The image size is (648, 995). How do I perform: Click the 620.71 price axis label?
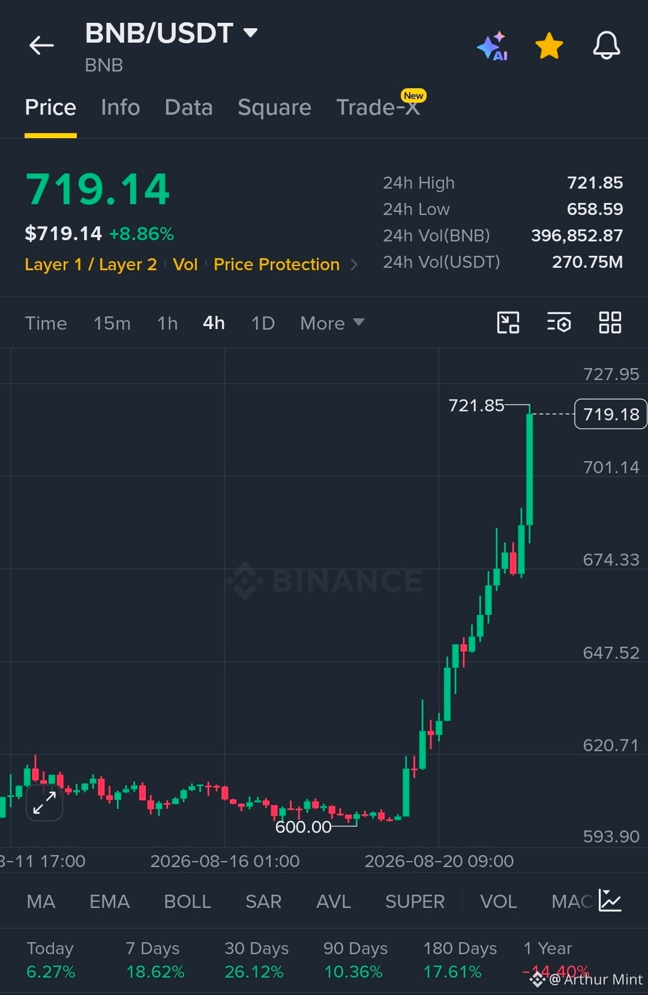click(x=611, y=745)
